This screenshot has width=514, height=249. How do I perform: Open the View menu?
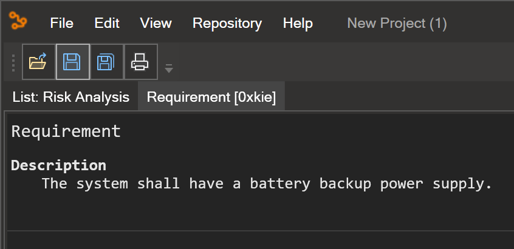point(156,23)
